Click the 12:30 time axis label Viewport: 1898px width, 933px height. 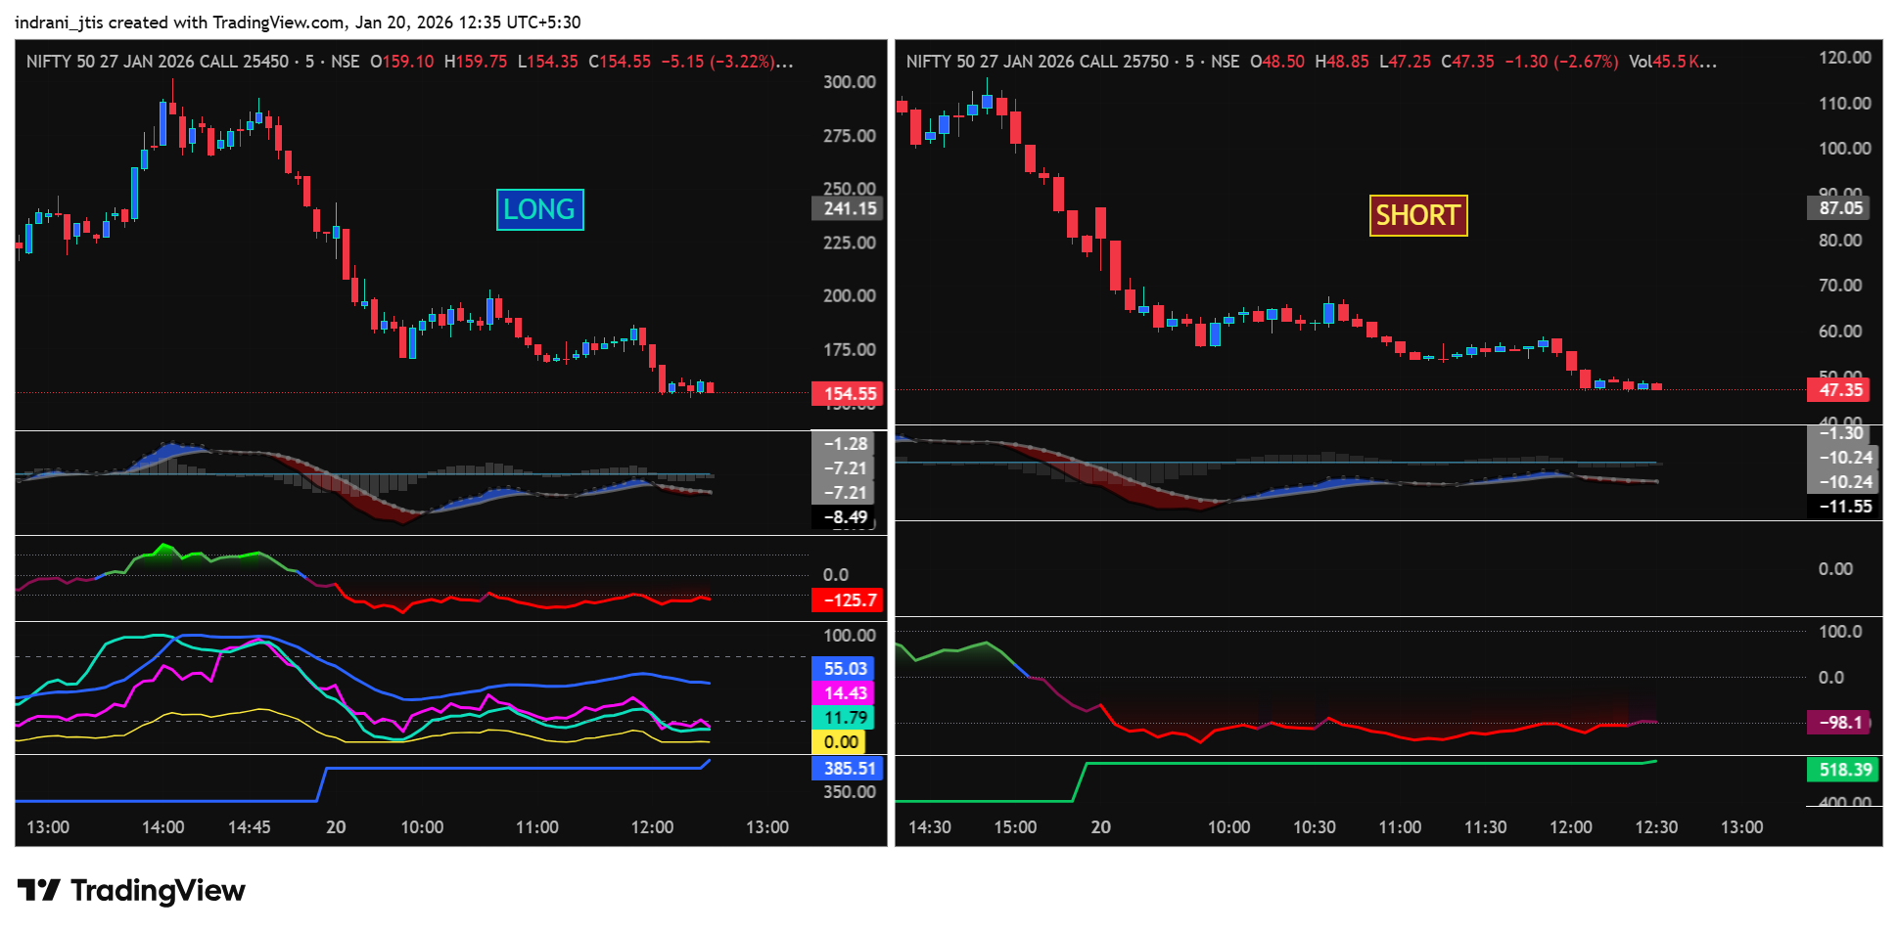coord(1656,826)
